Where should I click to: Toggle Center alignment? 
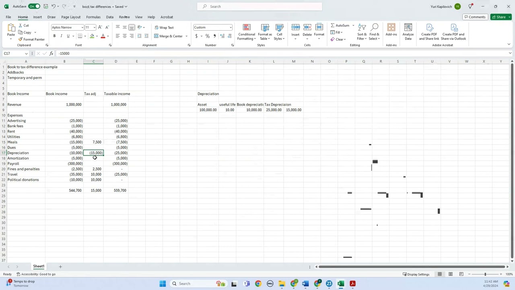coord(125,36)
